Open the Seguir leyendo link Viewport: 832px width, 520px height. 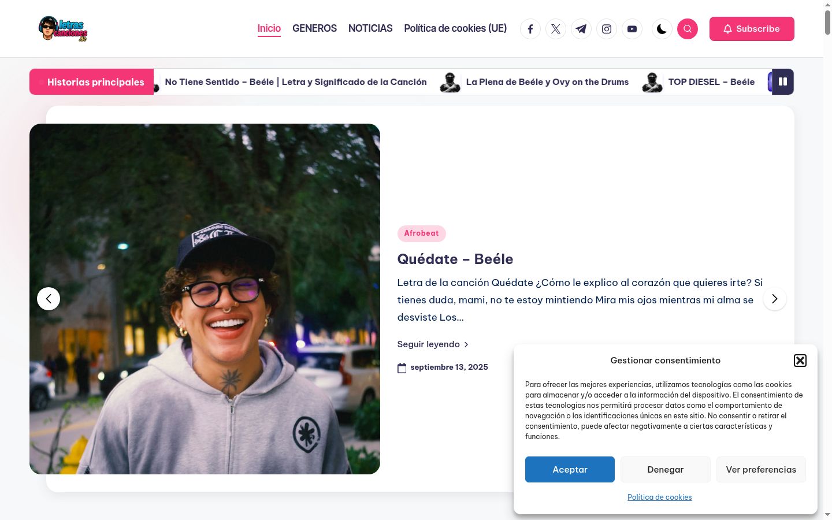433,344
